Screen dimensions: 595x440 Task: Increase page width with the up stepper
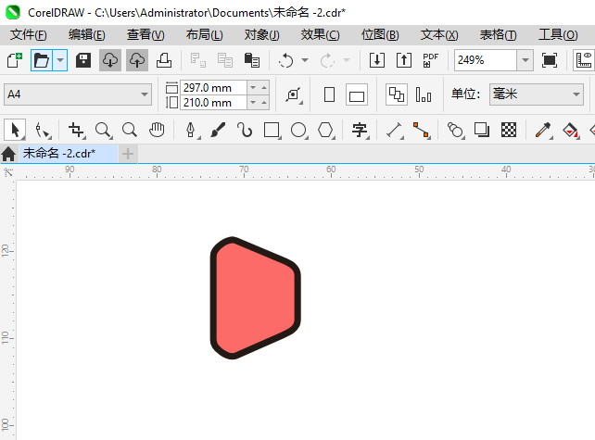[264, 88]
